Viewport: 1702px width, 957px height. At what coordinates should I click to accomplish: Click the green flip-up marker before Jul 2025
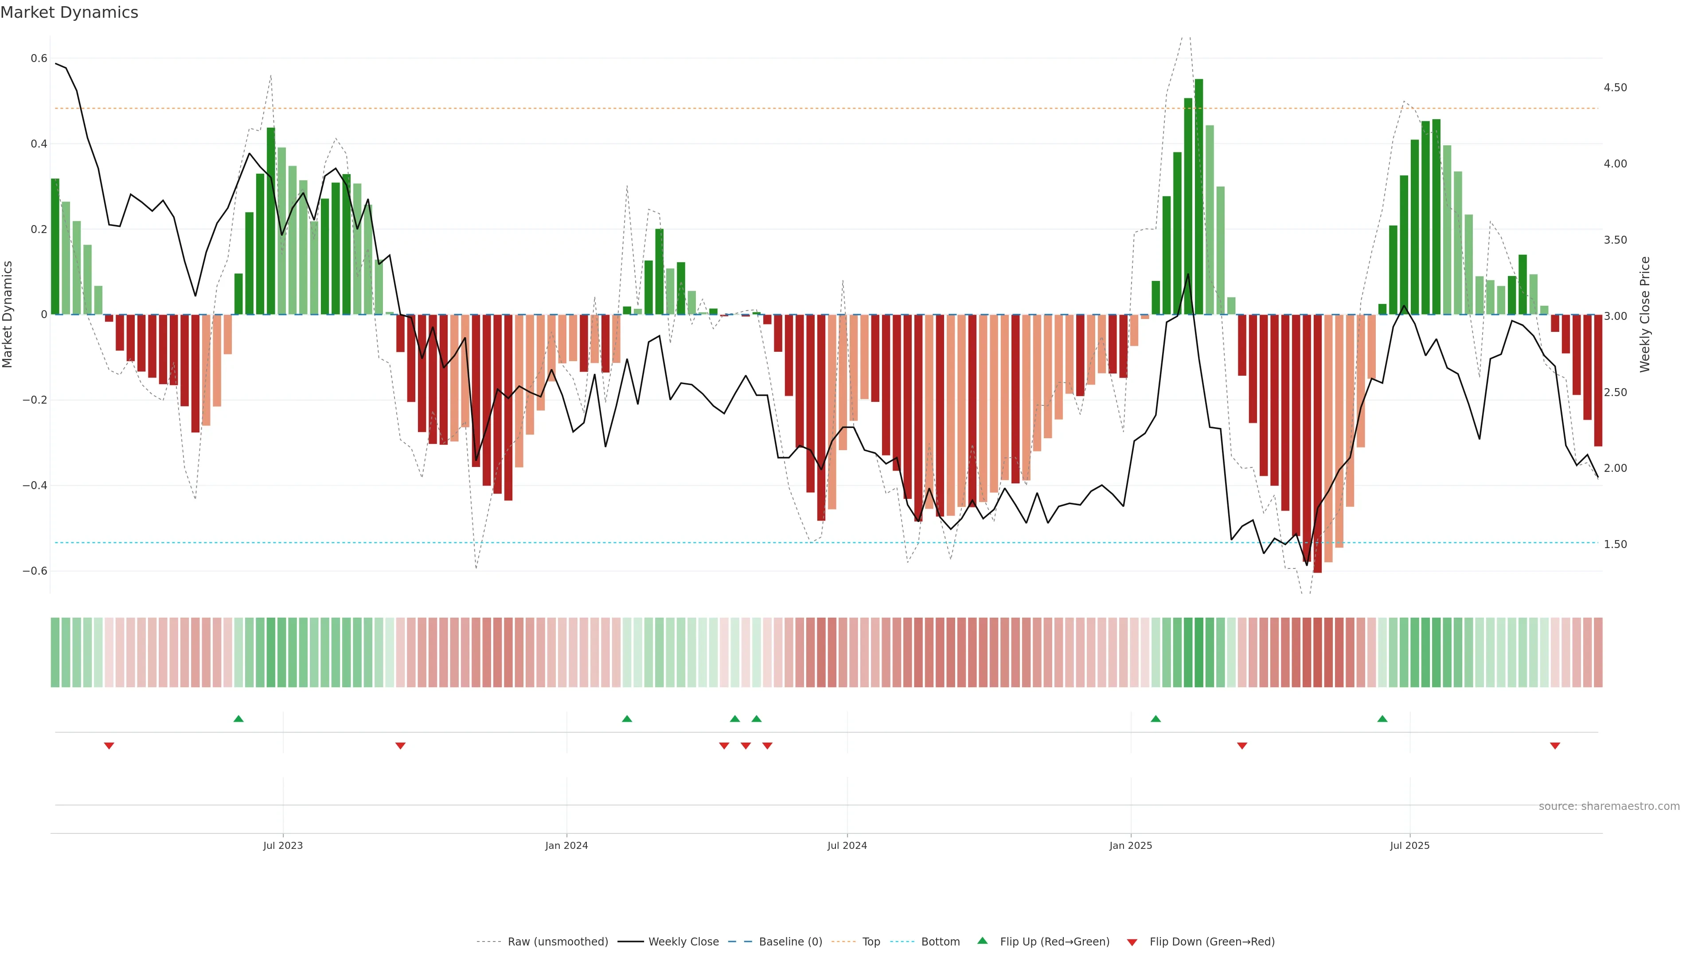1382,719
